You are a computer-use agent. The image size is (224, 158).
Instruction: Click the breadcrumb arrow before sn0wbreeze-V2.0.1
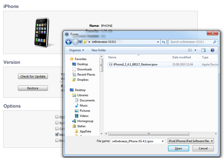89,42
